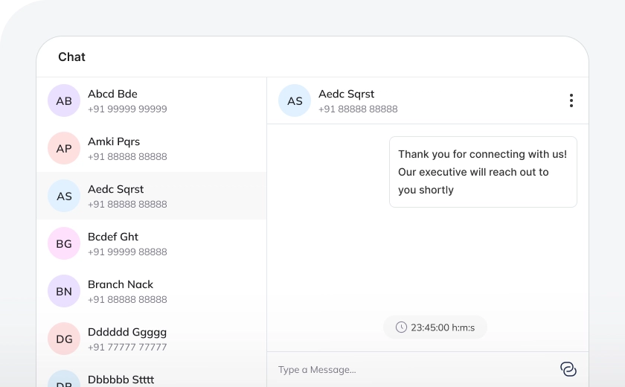Click the AS avatar in chat header

tap(295, 100)
